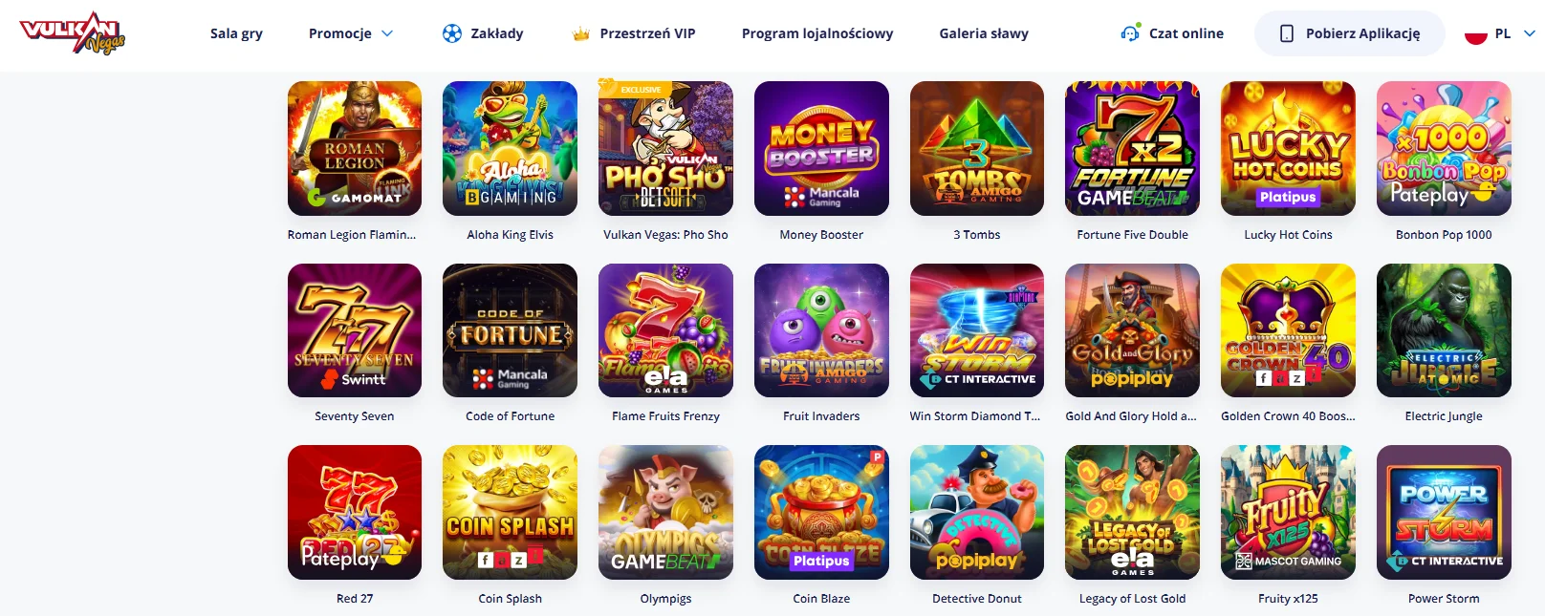1545x616 pixels.
Task: Click the soccer ball icon beside Zakłady
Action: point(452,33)
